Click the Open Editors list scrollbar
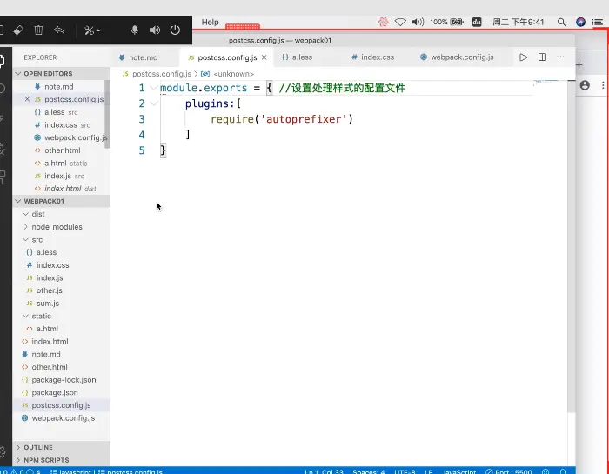 tap(107, 115)
